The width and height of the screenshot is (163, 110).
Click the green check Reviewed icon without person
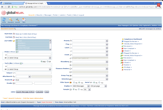(x=122, y=46)
